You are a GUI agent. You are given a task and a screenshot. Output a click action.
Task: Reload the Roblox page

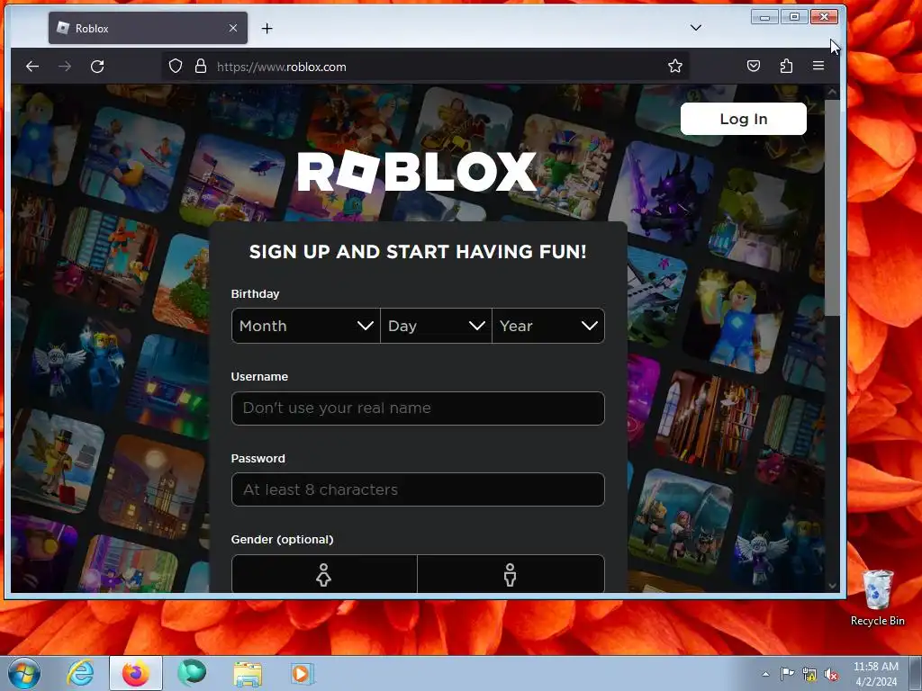pyautogui.click(x=97, y=67)
